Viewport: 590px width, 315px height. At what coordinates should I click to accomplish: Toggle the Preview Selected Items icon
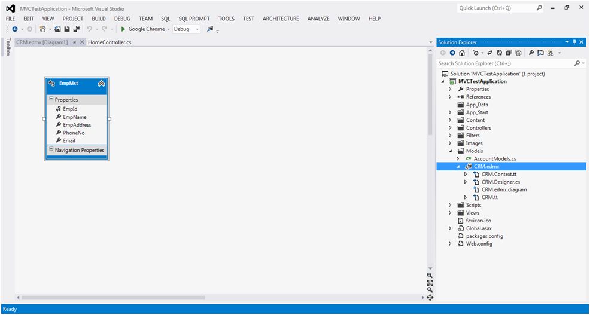pos(541,53)
